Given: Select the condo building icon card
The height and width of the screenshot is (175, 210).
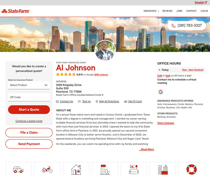Looking at the screenshot, I should [105, 169].
